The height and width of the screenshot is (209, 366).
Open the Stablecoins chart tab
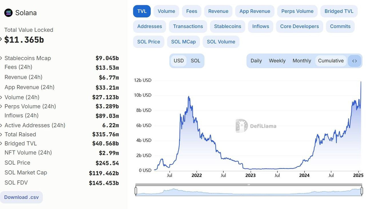point(228,26)
